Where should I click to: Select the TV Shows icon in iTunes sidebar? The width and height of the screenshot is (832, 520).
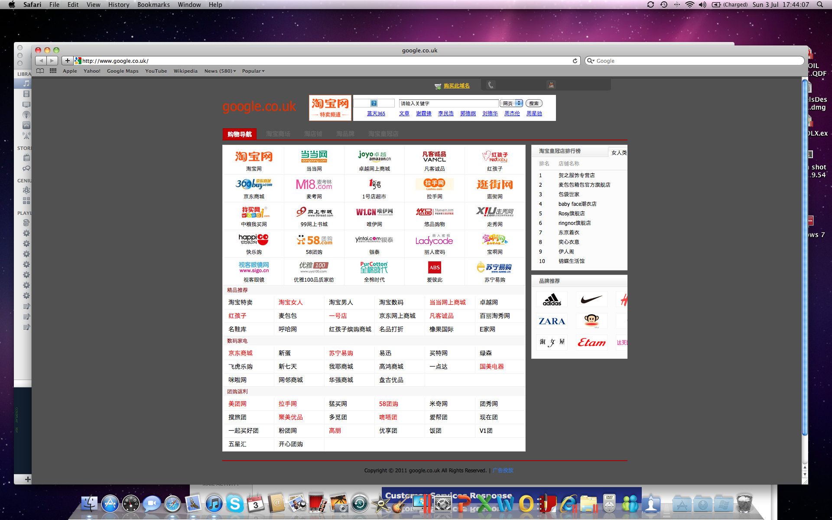click(x=26, y=104)
